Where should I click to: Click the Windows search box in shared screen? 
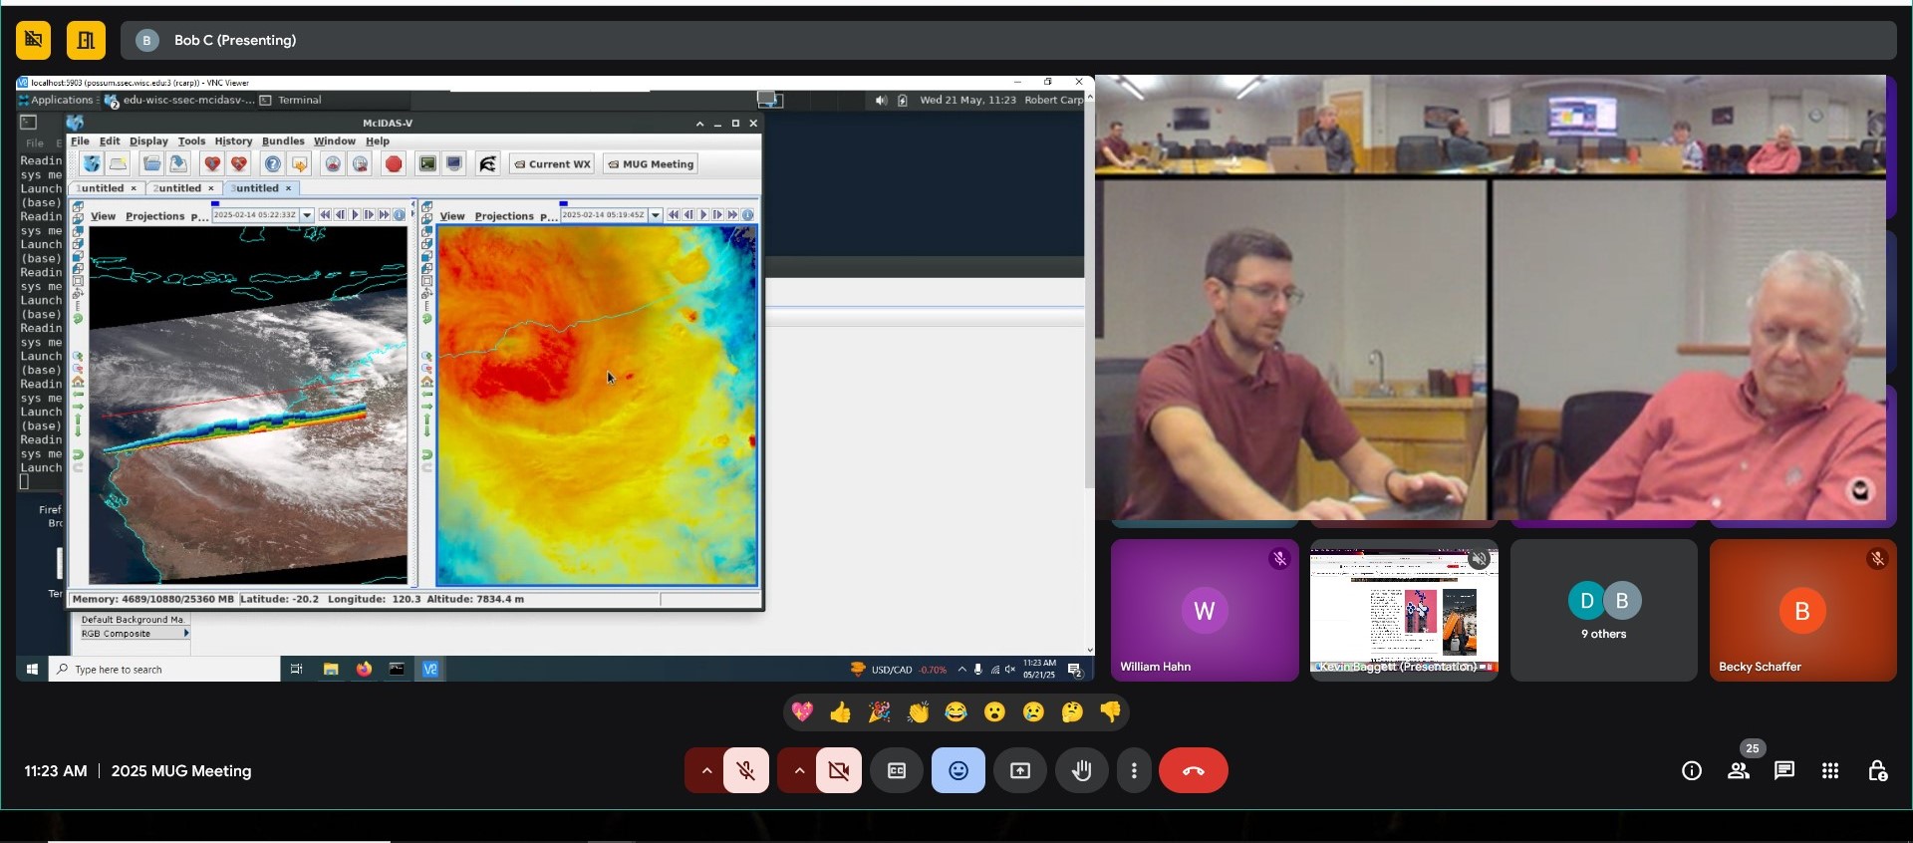point(164,670)
